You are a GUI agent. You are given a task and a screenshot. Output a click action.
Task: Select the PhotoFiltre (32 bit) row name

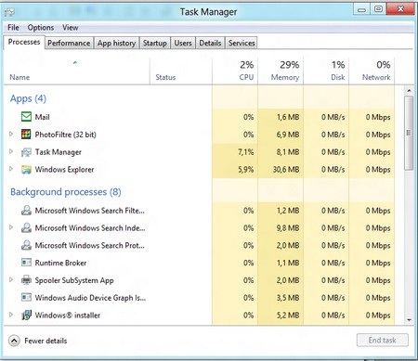pyautogui.click(x=65, y=135)
